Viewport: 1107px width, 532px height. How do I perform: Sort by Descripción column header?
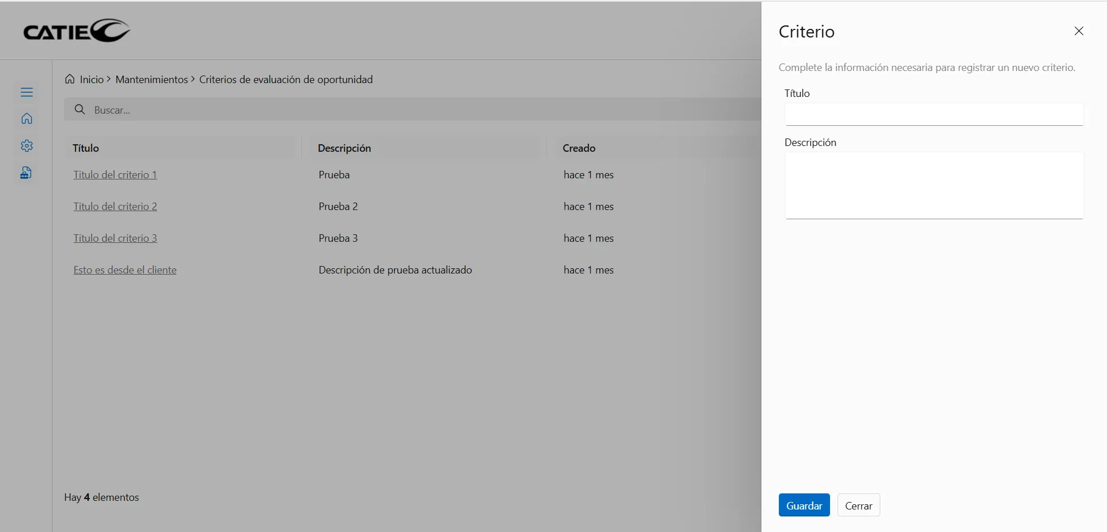coord(344,148)
